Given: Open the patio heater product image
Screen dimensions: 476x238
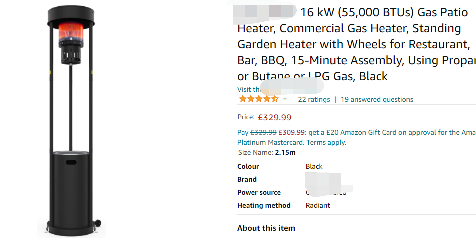Looking at the screenshot, I should (71, 119).
